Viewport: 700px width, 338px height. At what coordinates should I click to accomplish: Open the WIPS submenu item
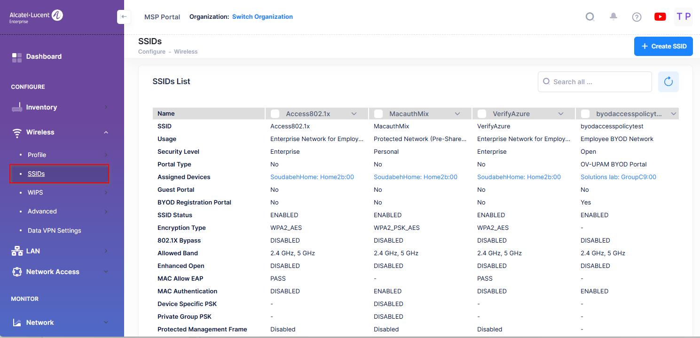tap(35, 193)
